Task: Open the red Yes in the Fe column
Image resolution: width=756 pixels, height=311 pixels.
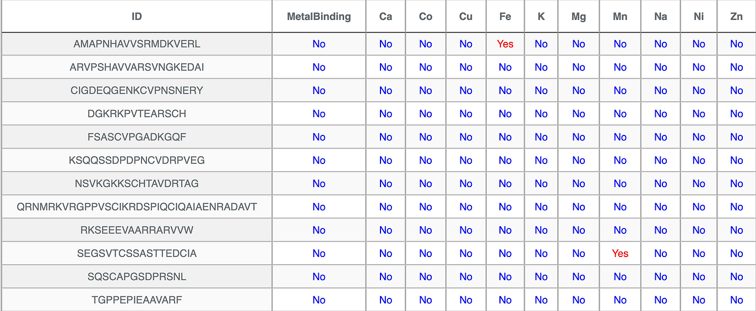Action: (x=505, y=44)
